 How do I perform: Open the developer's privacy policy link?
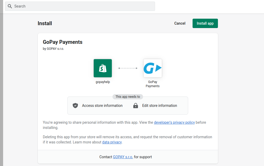click(x=174, y=122)
